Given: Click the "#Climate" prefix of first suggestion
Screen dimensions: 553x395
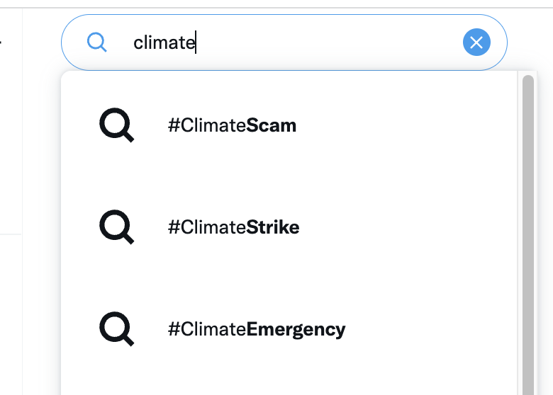Looking at the screenshot, I should pyautogui.click(x=207, y=126).
